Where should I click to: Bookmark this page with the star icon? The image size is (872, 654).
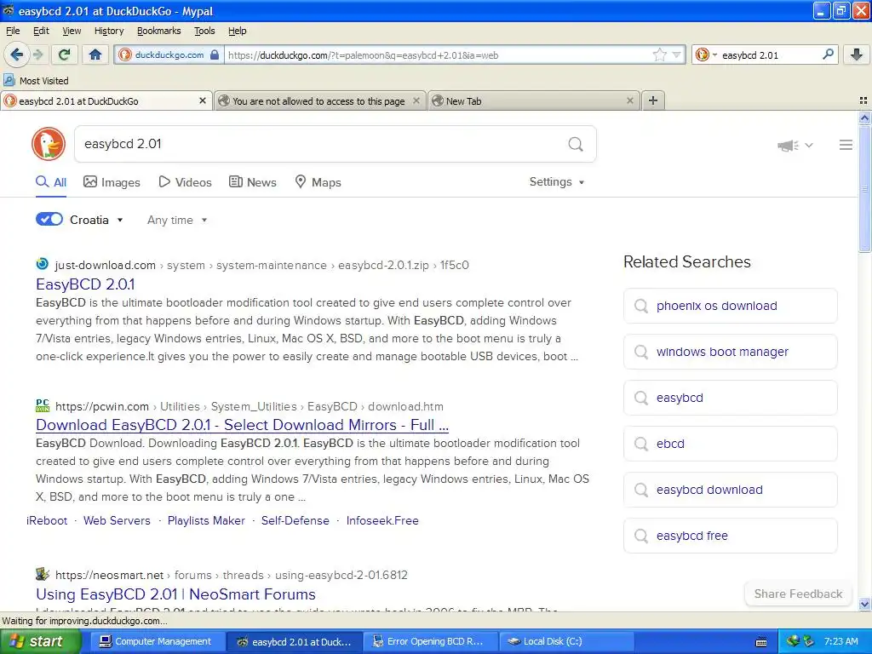[660, 54]
